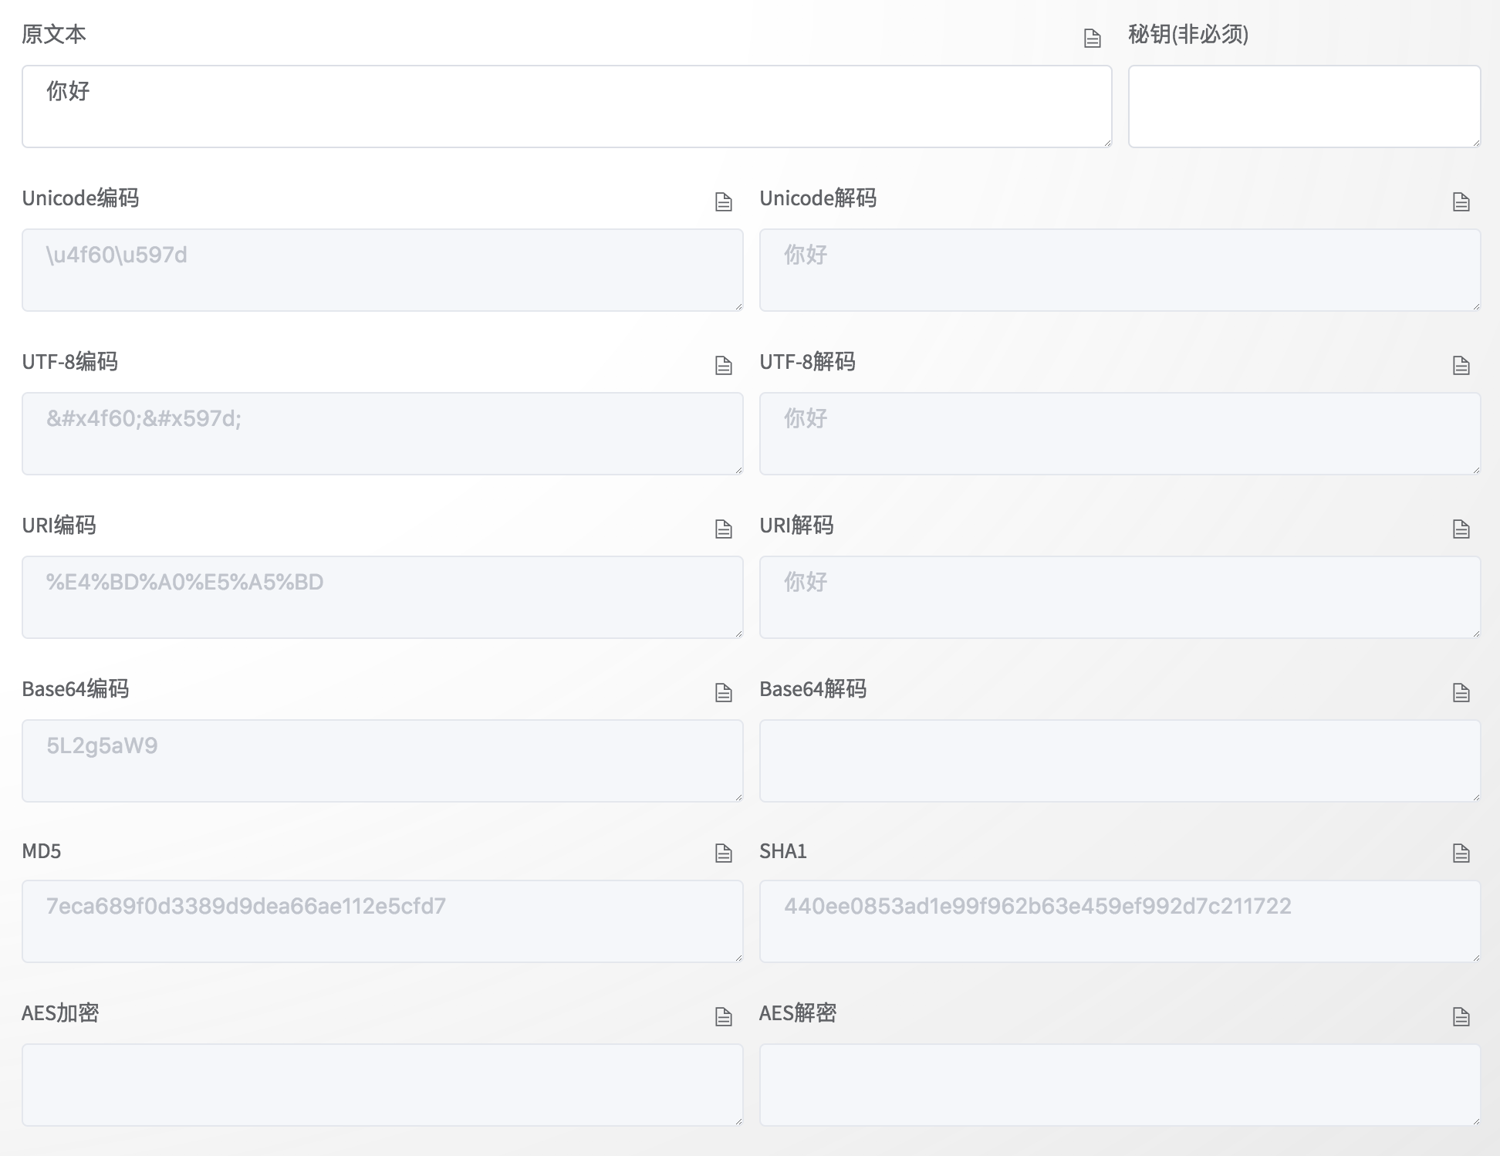Click the copy icon for UTF-8解码
Screen dimensions: 1500x1156
pyautogui.click(x=1461, y=366)
